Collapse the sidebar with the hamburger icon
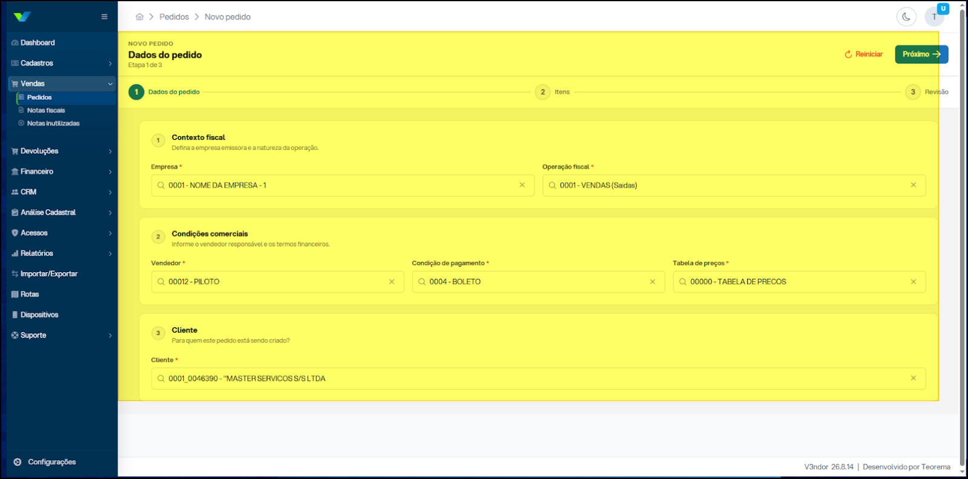This screenshot has width=968, height=479. coord(104,17)
